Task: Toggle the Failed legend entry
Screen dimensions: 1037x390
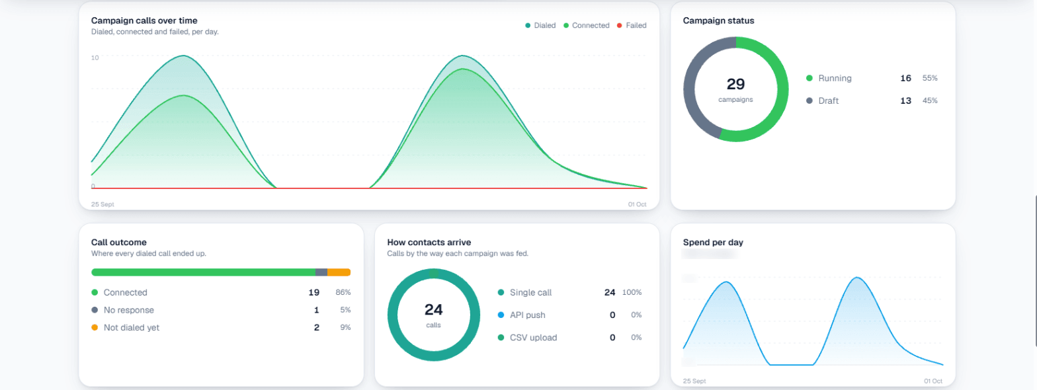Action: click(x=632, y=26)
